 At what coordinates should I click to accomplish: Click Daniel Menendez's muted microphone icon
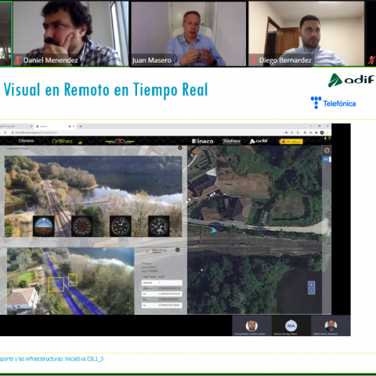[x=17, y=60]
